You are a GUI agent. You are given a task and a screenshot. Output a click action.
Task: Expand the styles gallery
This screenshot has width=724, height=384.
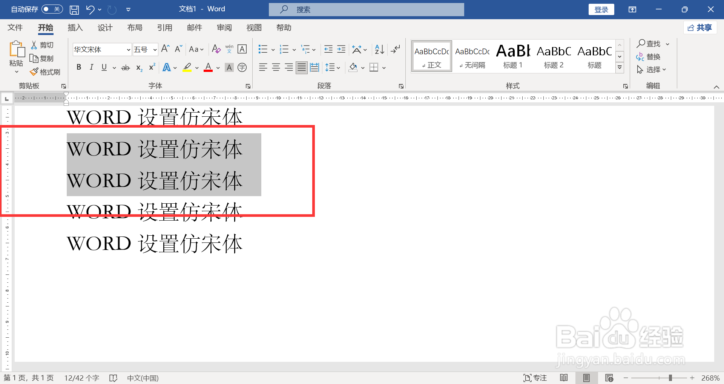(x=620, y=68)
